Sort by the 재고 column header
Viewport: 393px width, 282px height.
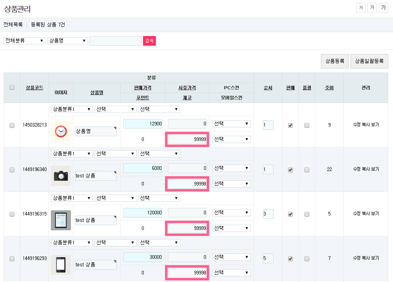pos(187,98)
